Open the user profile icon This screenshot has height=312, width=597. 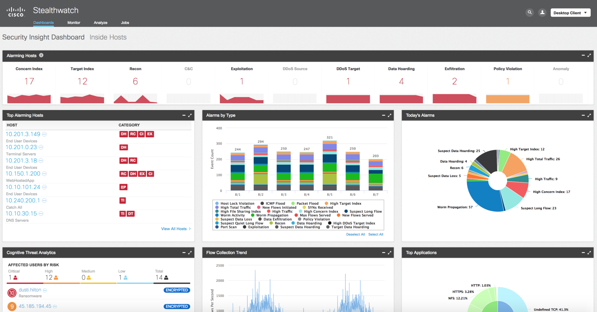click(542, 12)
